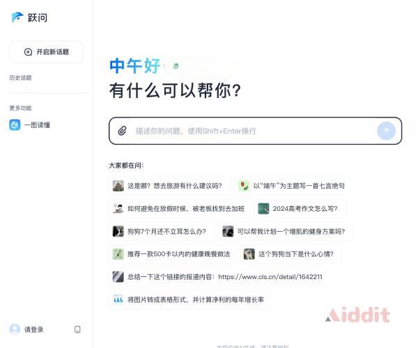Click the chart thumbnail for 将图片转成表格形式
The width and height of the screenshot is (418, 348).
pos(118,299)
